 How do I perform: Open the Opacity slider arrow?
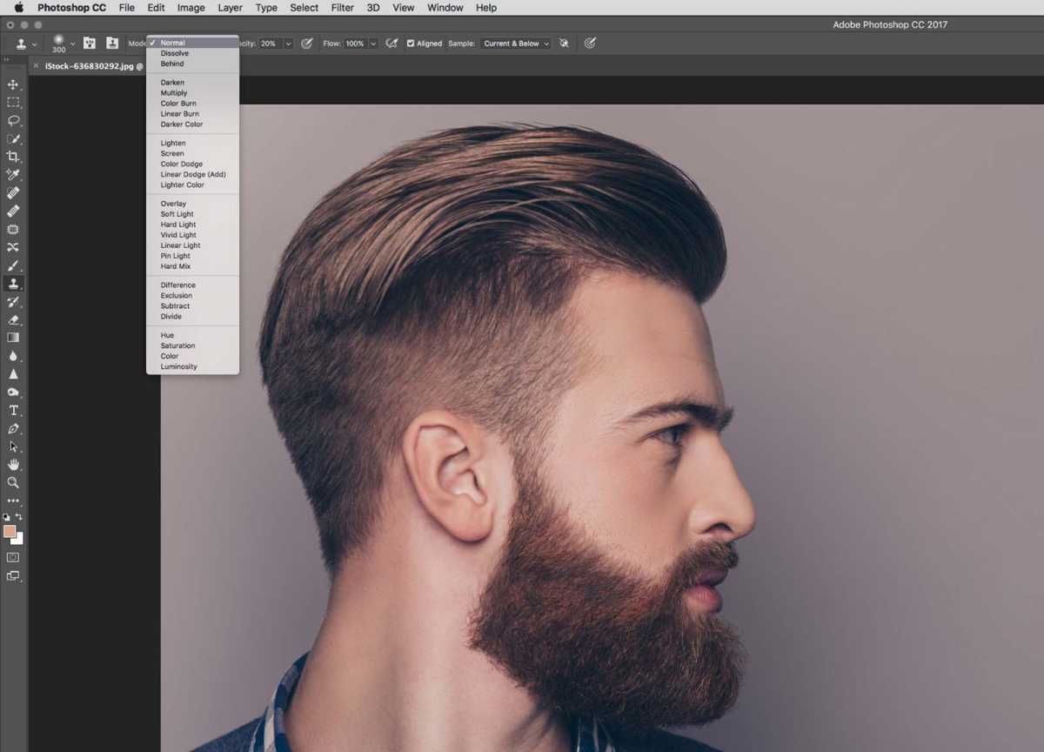click(288, 44)
